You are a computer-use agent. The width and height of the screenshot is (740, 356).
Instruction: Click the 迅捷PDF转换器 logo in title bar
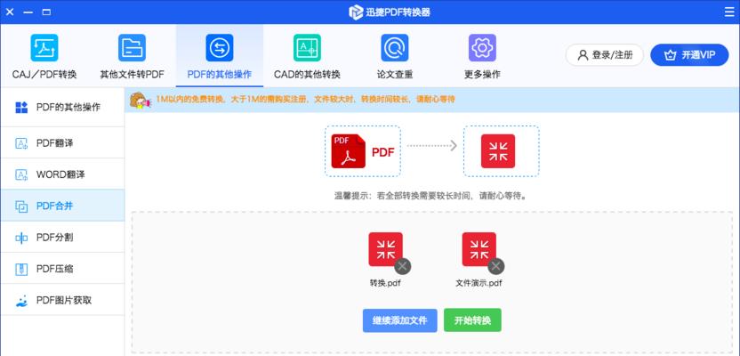[x=356, y=12]
